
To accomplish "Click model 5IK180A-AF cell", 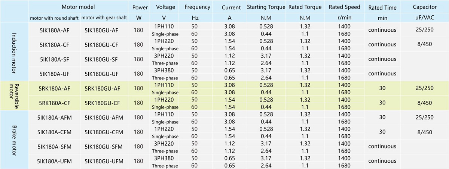I will [x=54, y=30].
